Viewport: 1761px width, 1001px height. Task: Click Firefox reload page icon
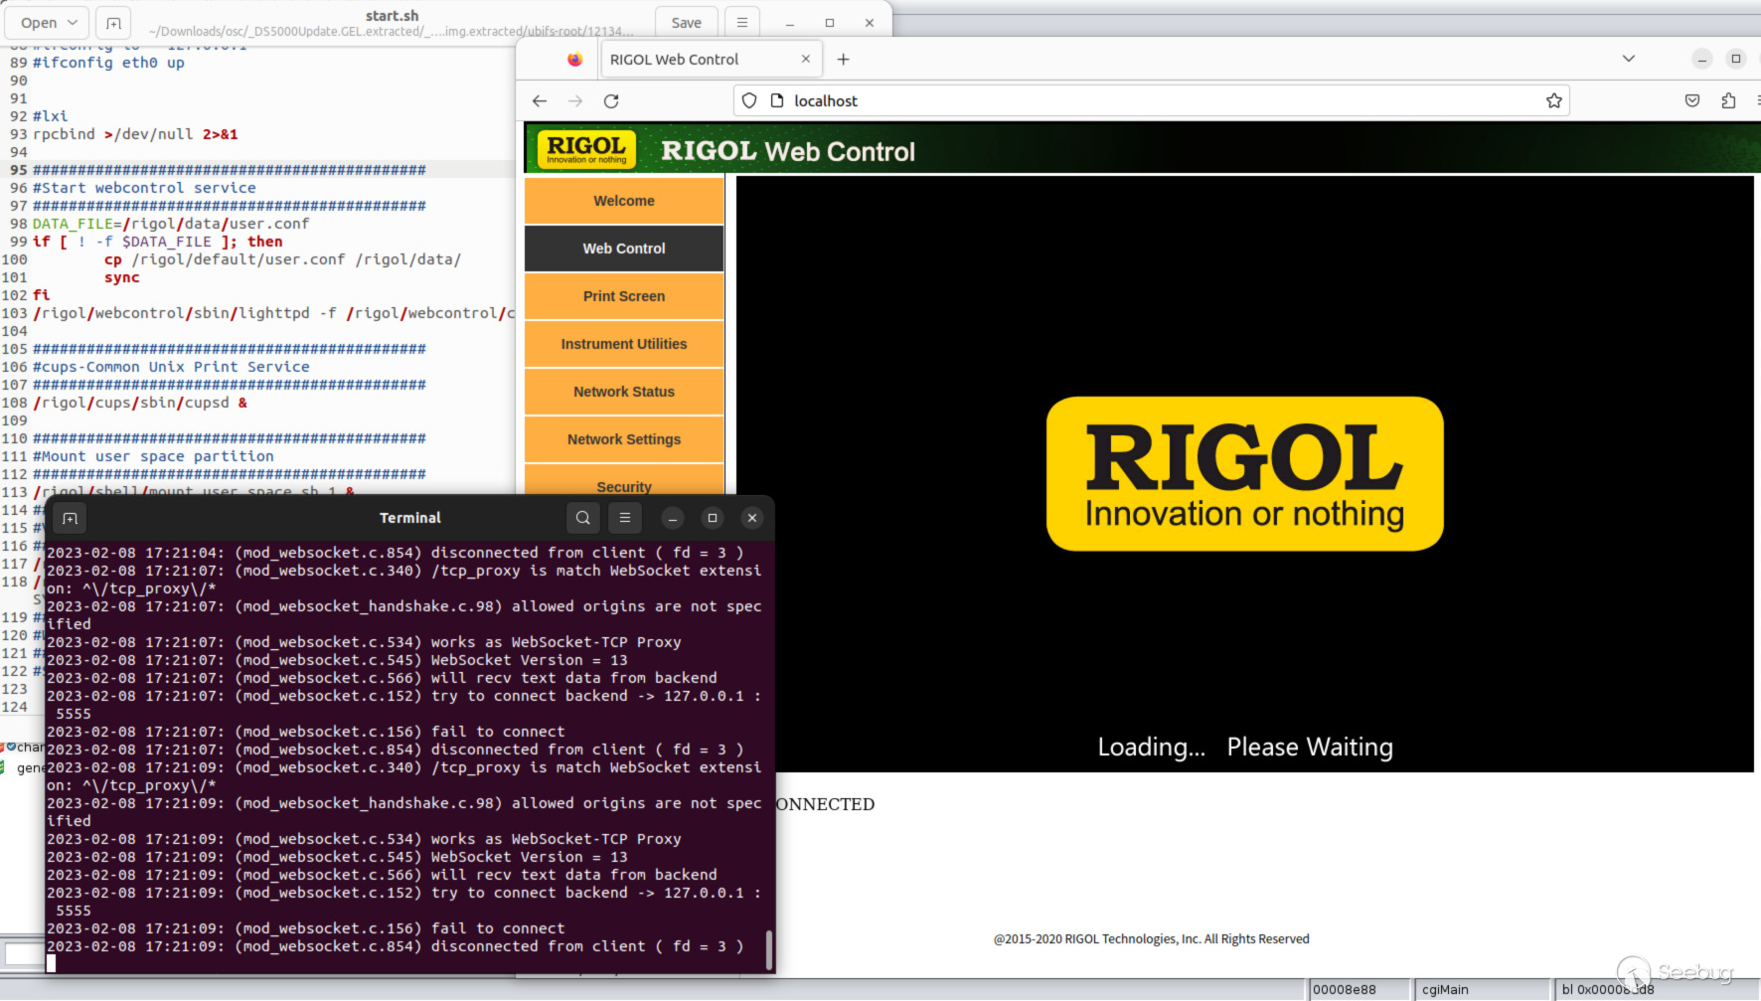click(x=611, y=100)
